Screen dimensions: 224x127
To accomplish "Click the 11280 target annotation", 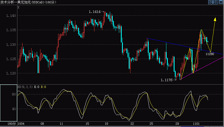I will pyautogui.click(x=210, y=54).
